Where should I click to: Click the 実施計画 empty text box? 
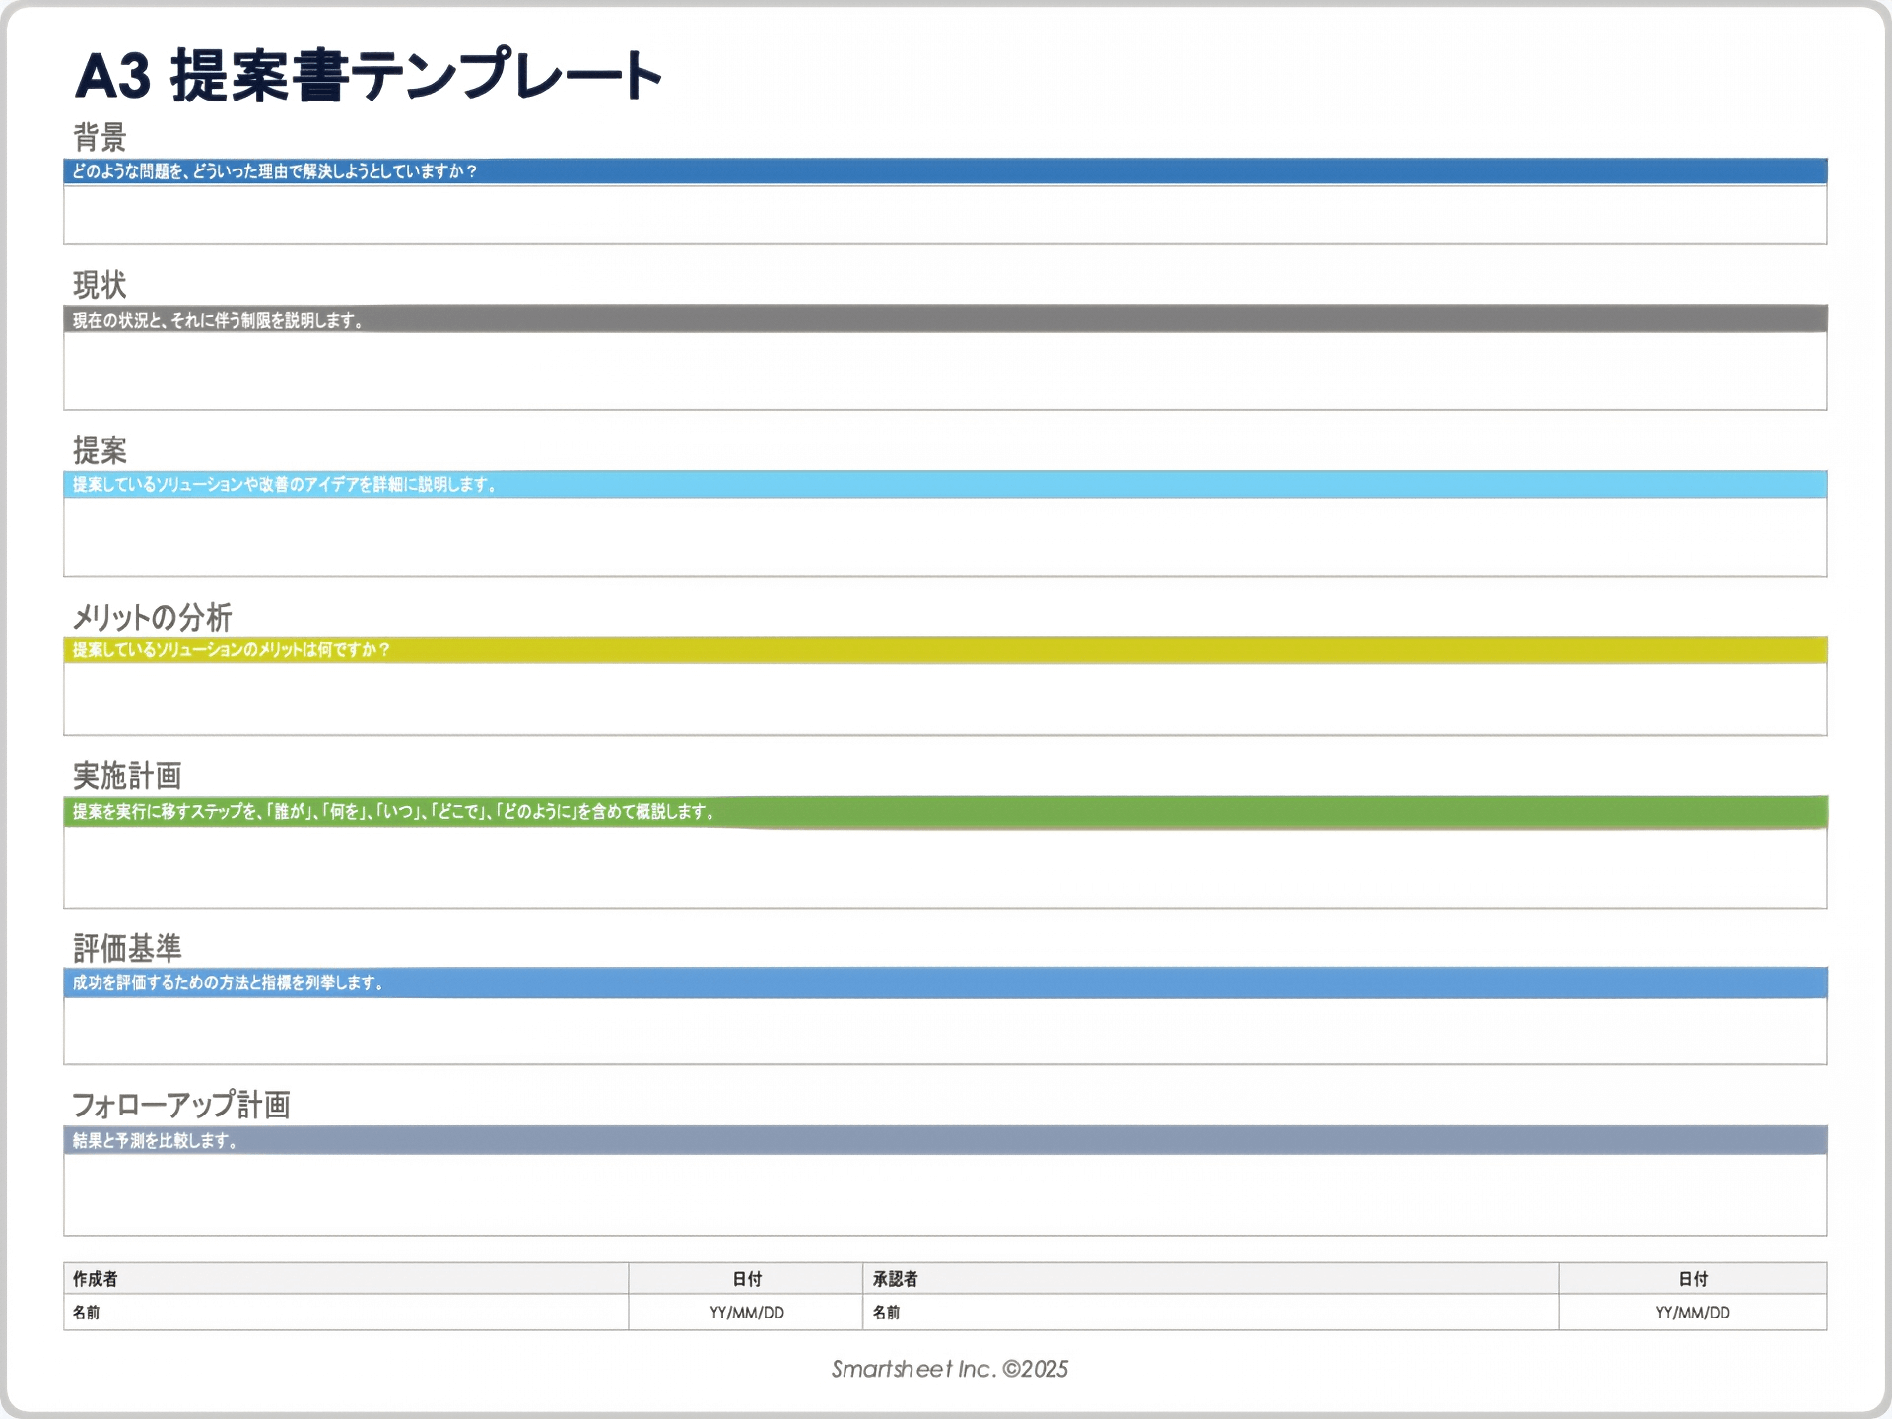(x=944, y=867)
